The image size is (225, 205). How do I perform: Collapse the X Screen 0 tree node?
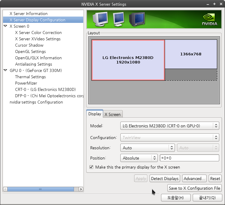click(x=5, y=26)
